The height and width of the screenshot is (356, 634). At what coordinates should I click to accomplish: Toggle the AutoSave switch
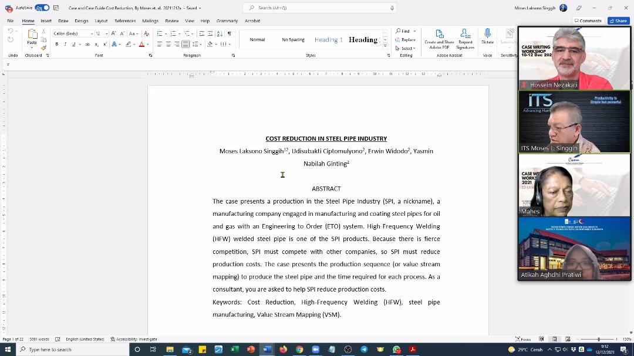pyautogui.click(x=42, y=8)
